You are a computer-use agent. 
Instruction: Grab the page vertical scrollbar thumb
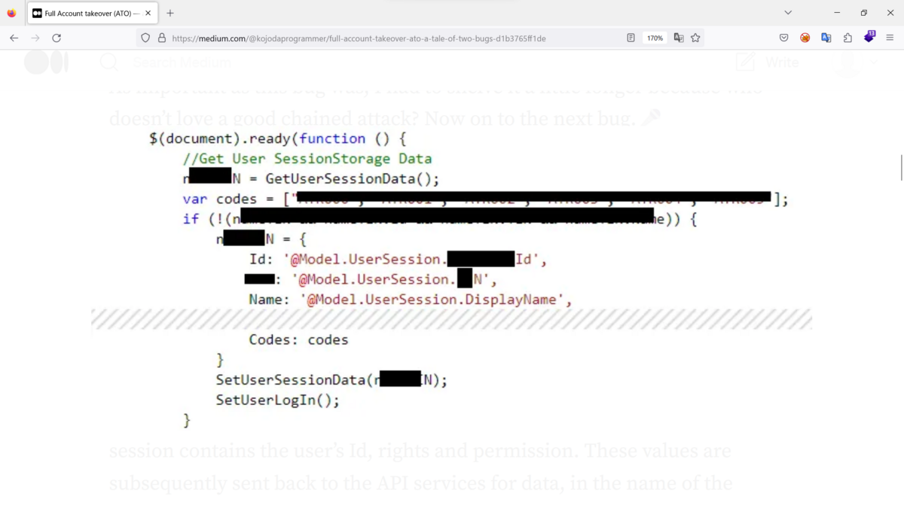901,167
